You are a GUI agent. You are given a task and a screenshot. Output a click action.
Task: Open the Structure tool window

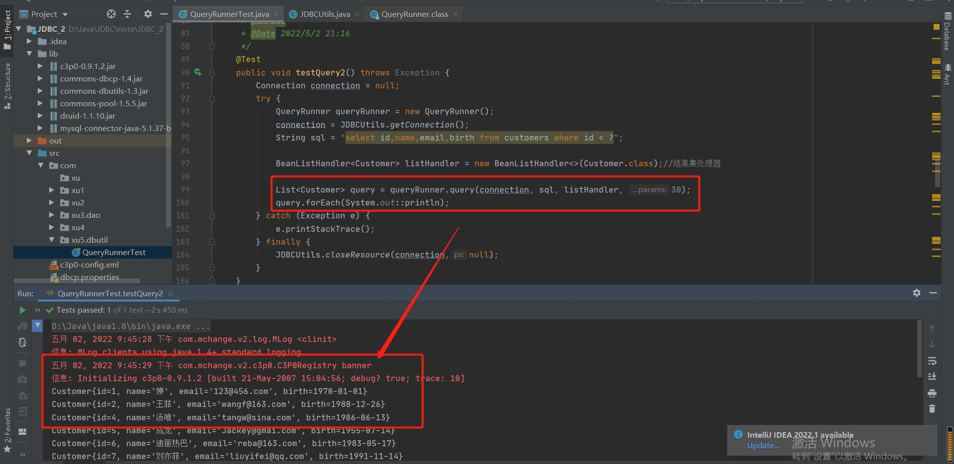[7, 86]
